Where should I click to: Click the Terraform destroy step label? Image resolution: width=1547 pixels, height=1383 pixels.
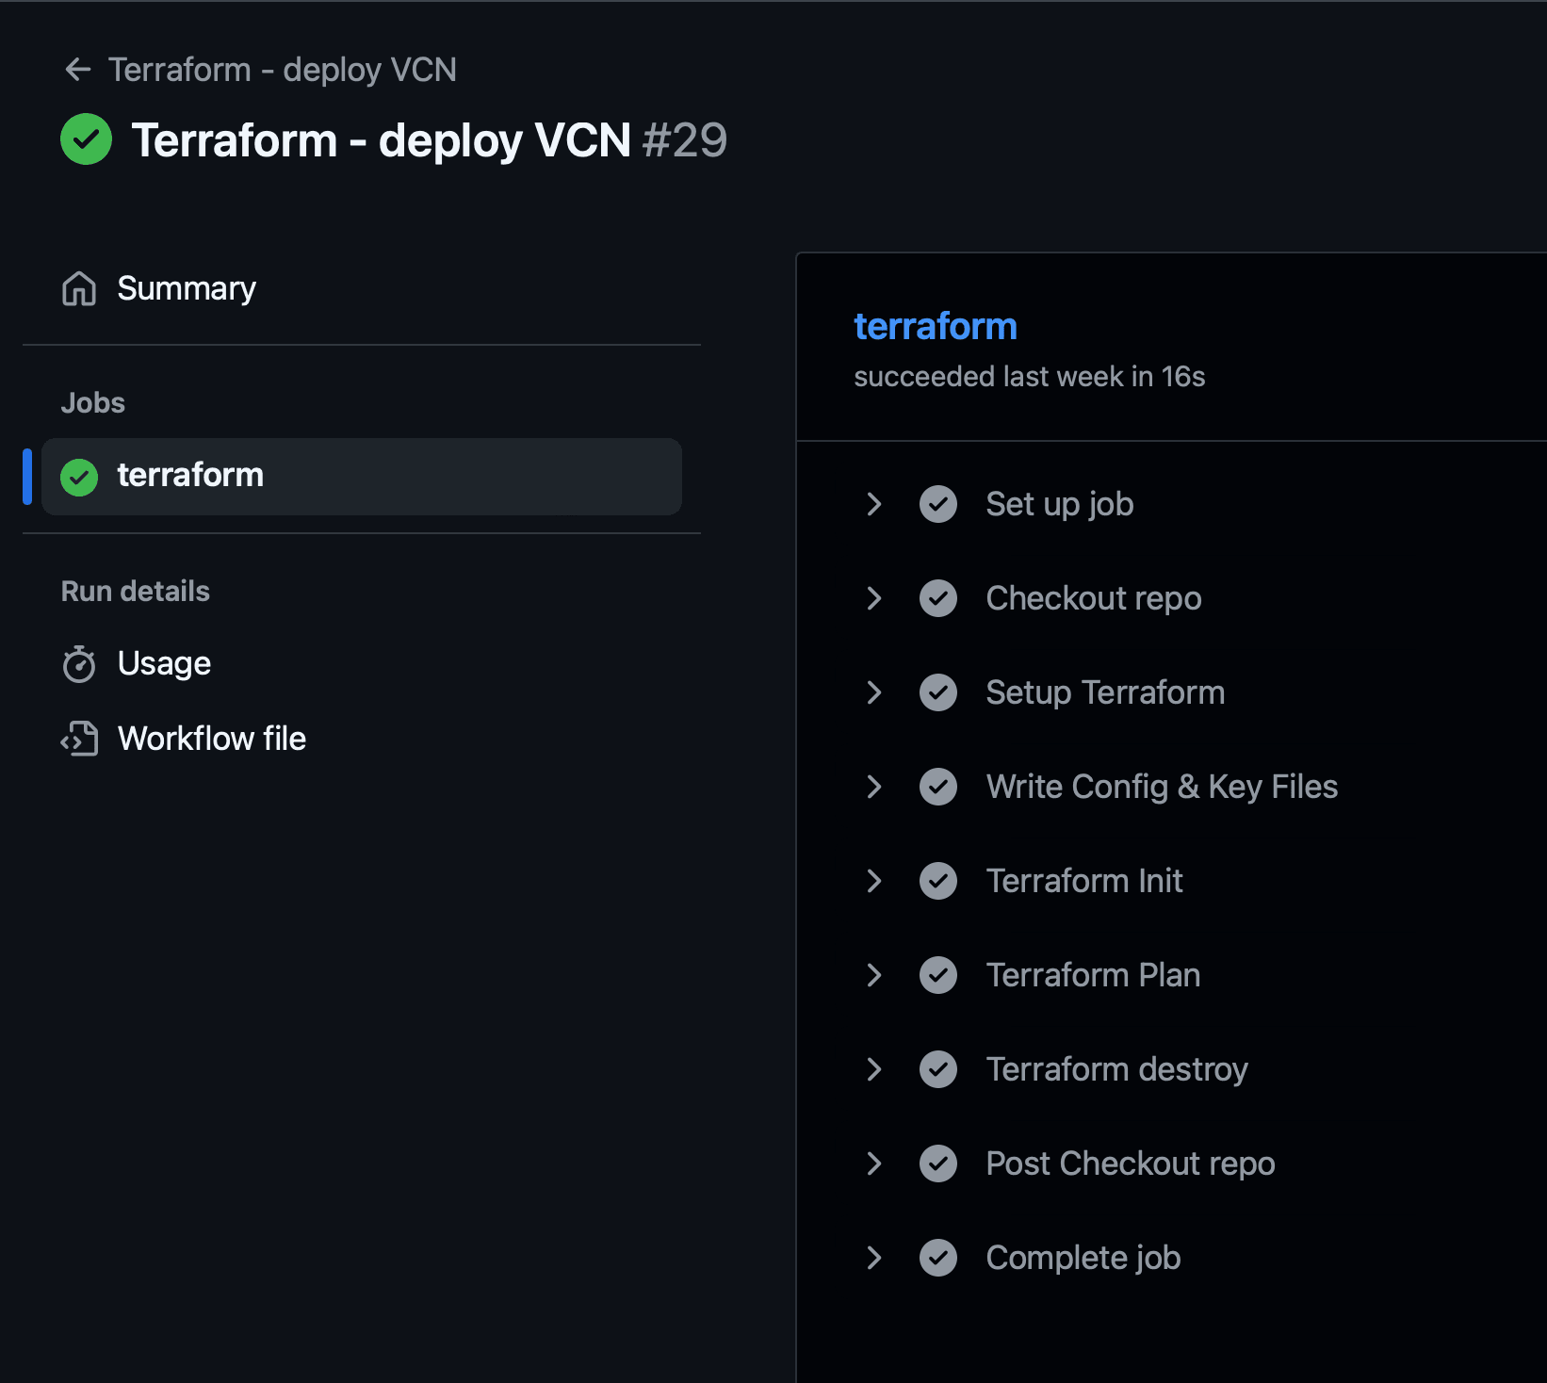[1116, 1069]
